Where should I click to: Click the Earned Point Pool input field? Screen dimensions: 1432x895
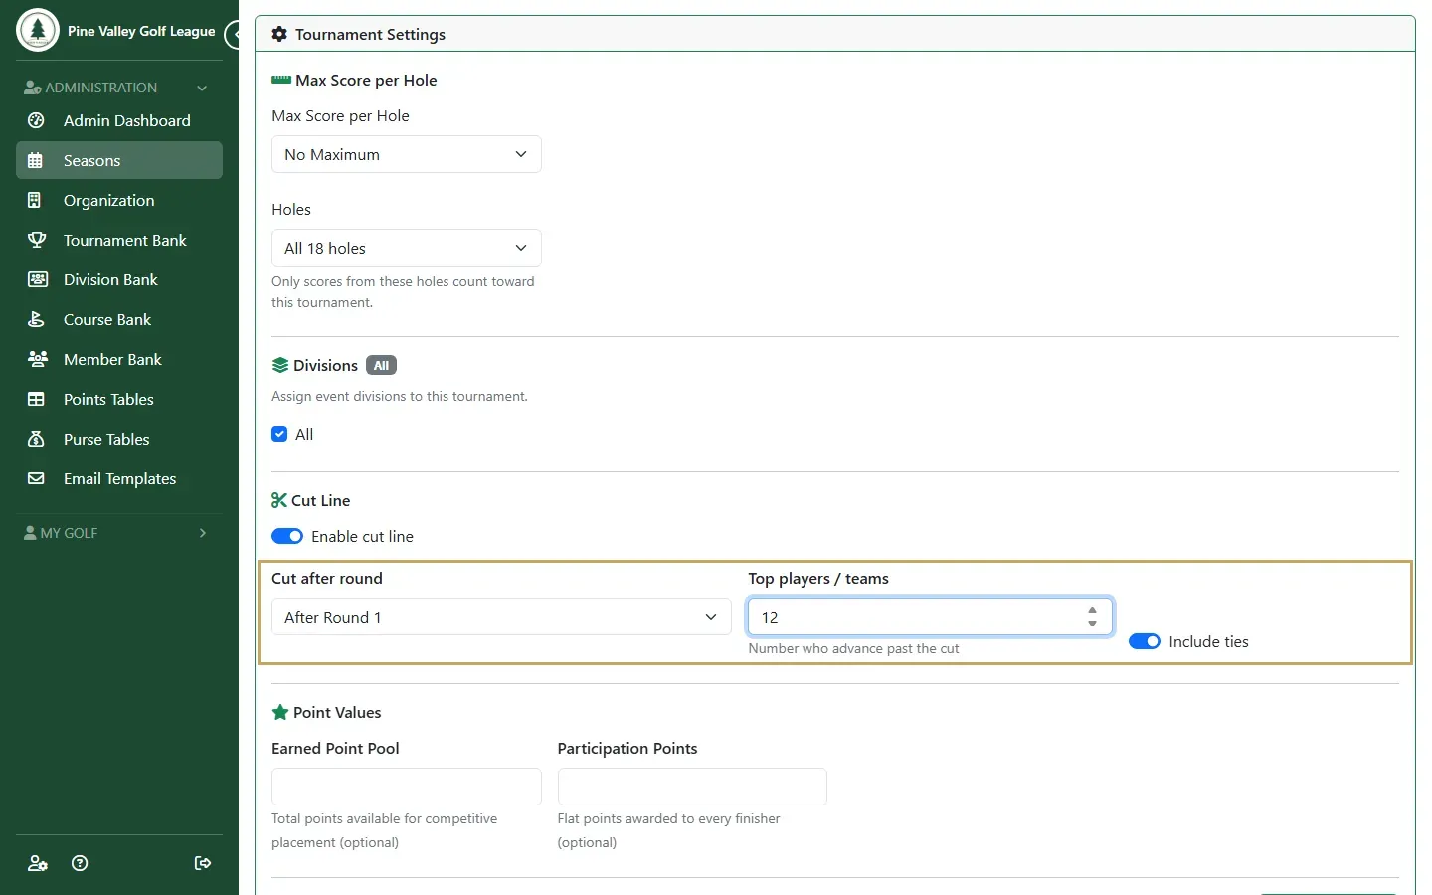point(407,787)
